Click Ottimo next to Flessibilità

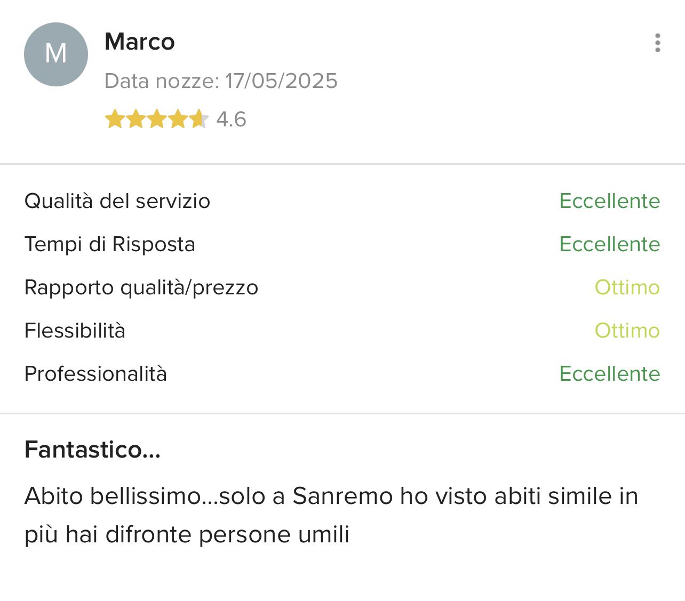[x=627, y=331]
